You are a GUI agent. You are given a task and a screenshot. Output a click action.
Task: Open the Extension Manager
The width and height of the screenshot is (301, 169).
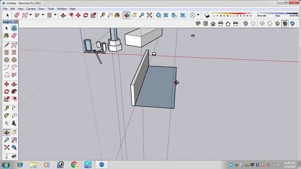[183, 15]
